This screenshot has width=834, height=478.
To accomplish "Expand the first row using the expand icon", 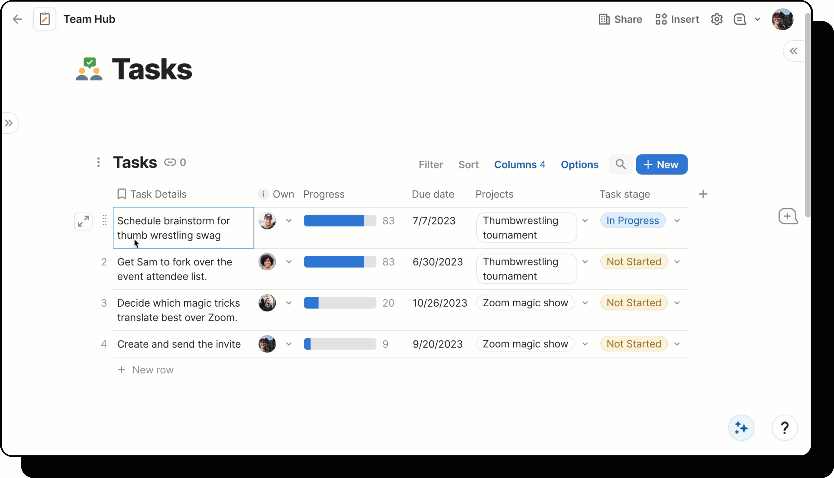I will (83, 221).
